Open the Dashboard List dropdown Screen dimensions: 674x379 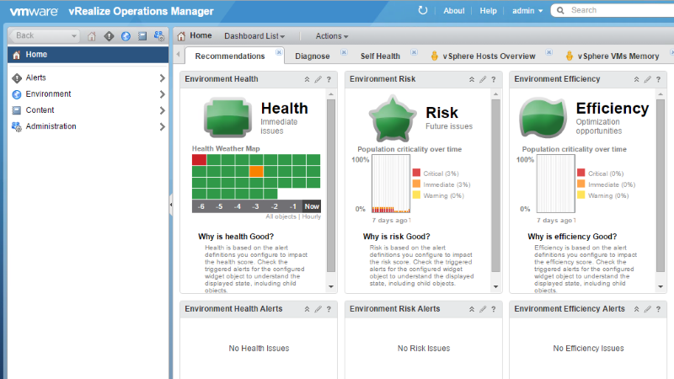click(x=254, y=36)
